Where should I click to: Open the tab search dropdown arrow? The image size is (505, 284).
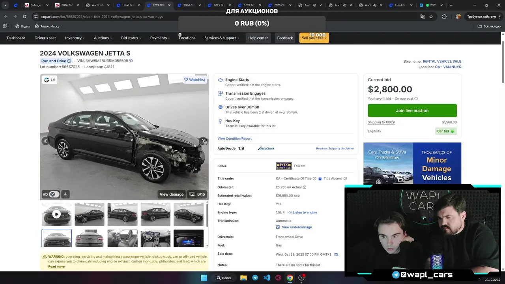point(5,5)
